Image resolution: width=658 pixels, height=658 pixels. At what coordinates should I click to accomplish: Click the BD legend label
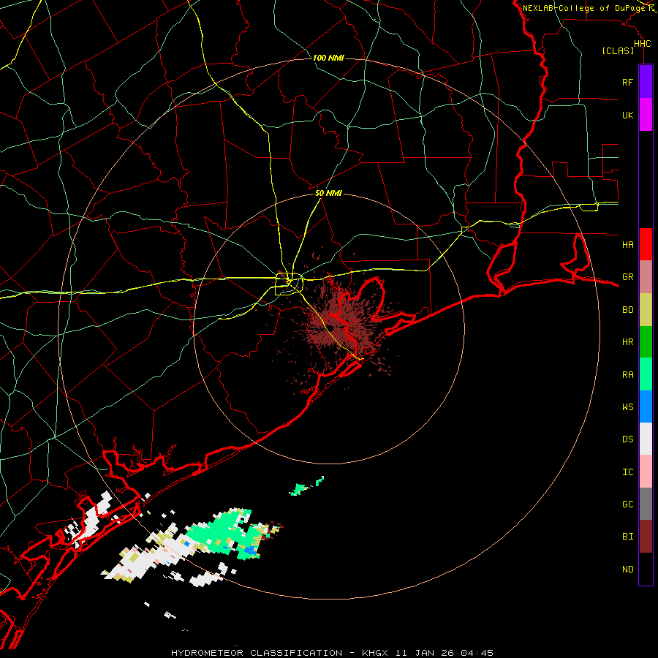628,310
